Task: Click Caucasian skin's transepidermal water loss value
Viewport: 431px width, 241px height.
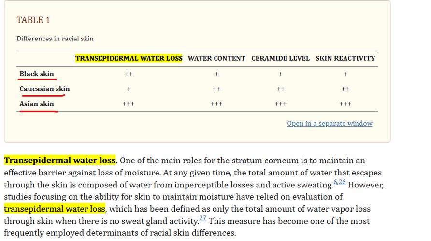Action: 129,89
